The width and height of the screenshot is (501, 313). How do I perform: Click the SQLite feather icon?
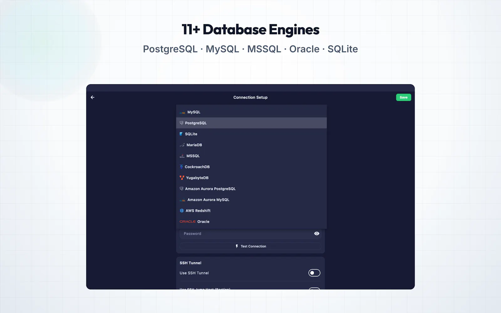[x=181, y=134]
